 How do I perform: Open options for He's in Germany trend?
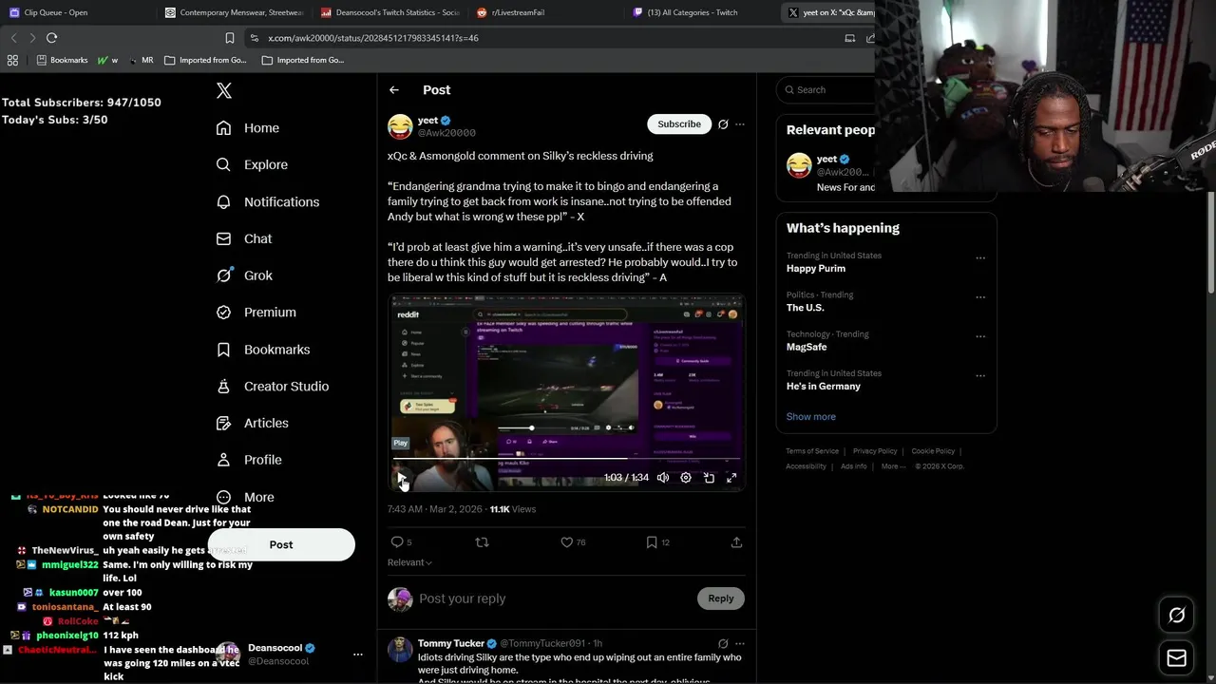[980, 376]
